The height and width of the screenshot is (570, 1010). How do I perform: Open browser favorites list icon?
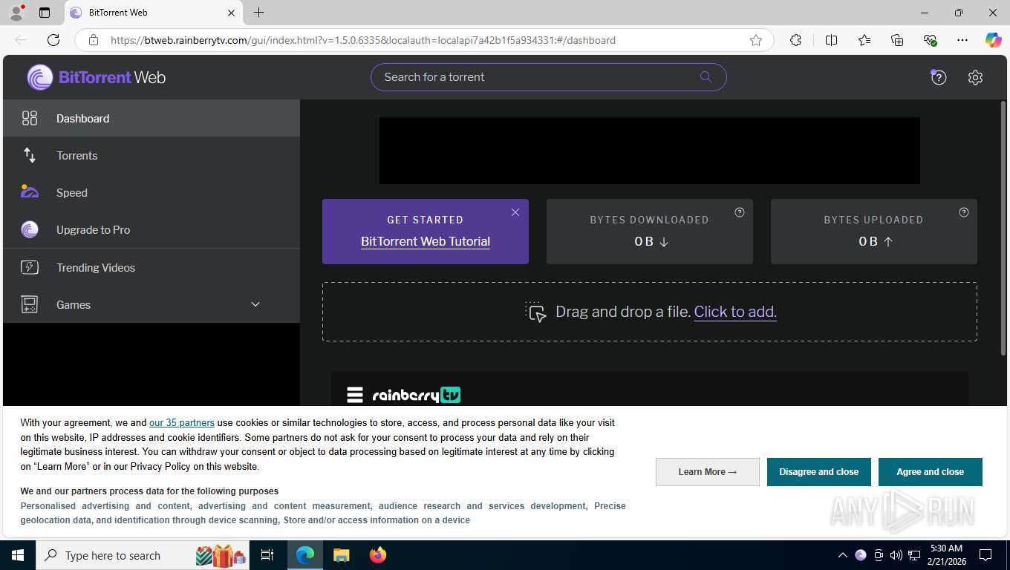(x=864, y=40)
